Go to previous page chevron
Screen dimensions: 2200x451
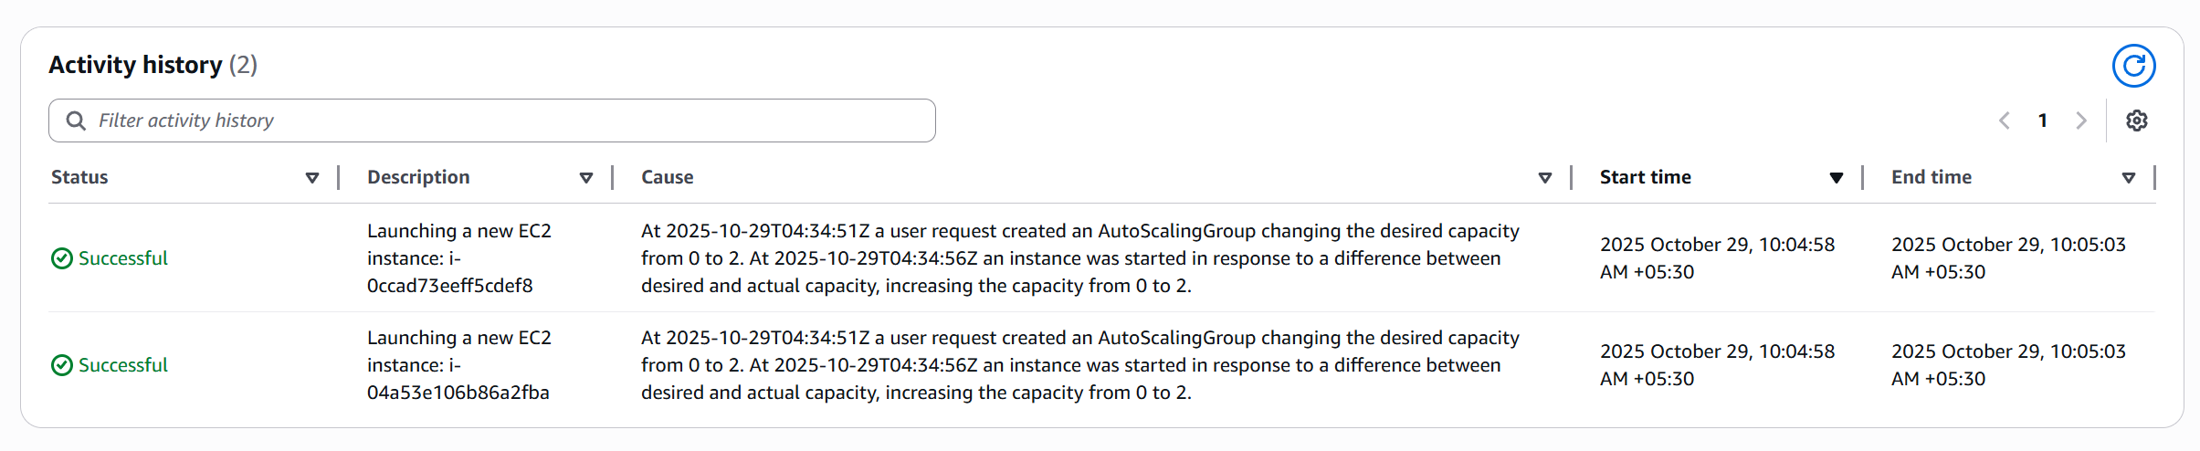pos(2004,121)
